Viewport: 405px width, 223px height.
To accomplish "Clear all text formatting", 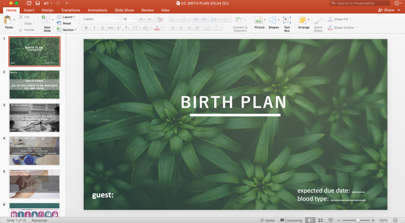I will (160, 19).
